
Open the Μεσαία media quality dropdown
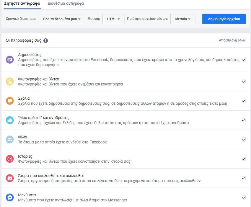183,19
